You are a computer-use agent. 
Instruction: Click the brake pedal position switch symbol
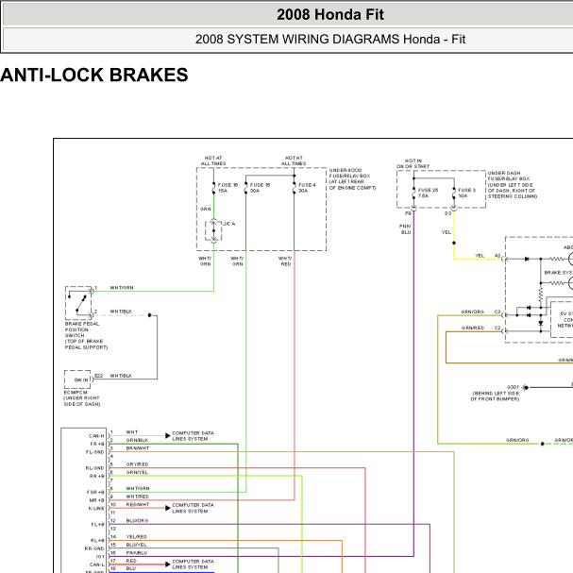[78, 303]
